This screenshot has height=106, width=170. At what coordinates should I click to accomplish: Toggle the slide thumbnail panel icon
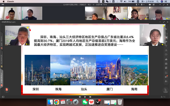(x=3, y=97)
